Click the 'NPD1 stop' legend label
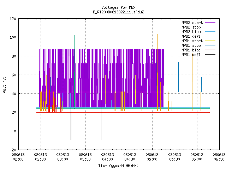This screenshot has width=226, height=169. 191,45
